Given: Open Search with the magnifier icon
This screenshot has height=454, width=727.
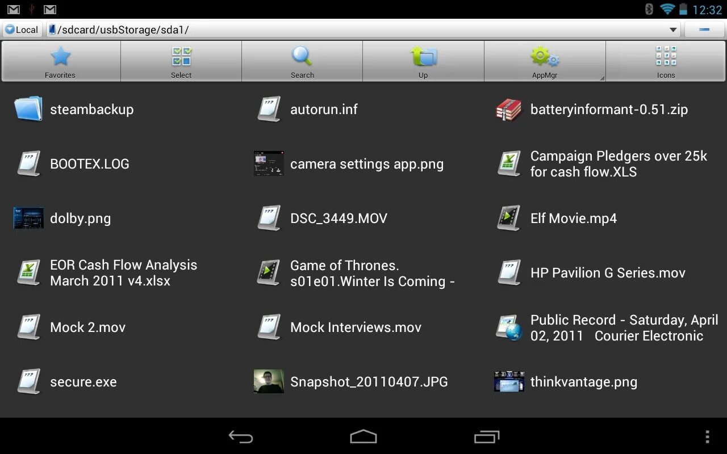Looking at the screenshot, I should click(302, 61).
